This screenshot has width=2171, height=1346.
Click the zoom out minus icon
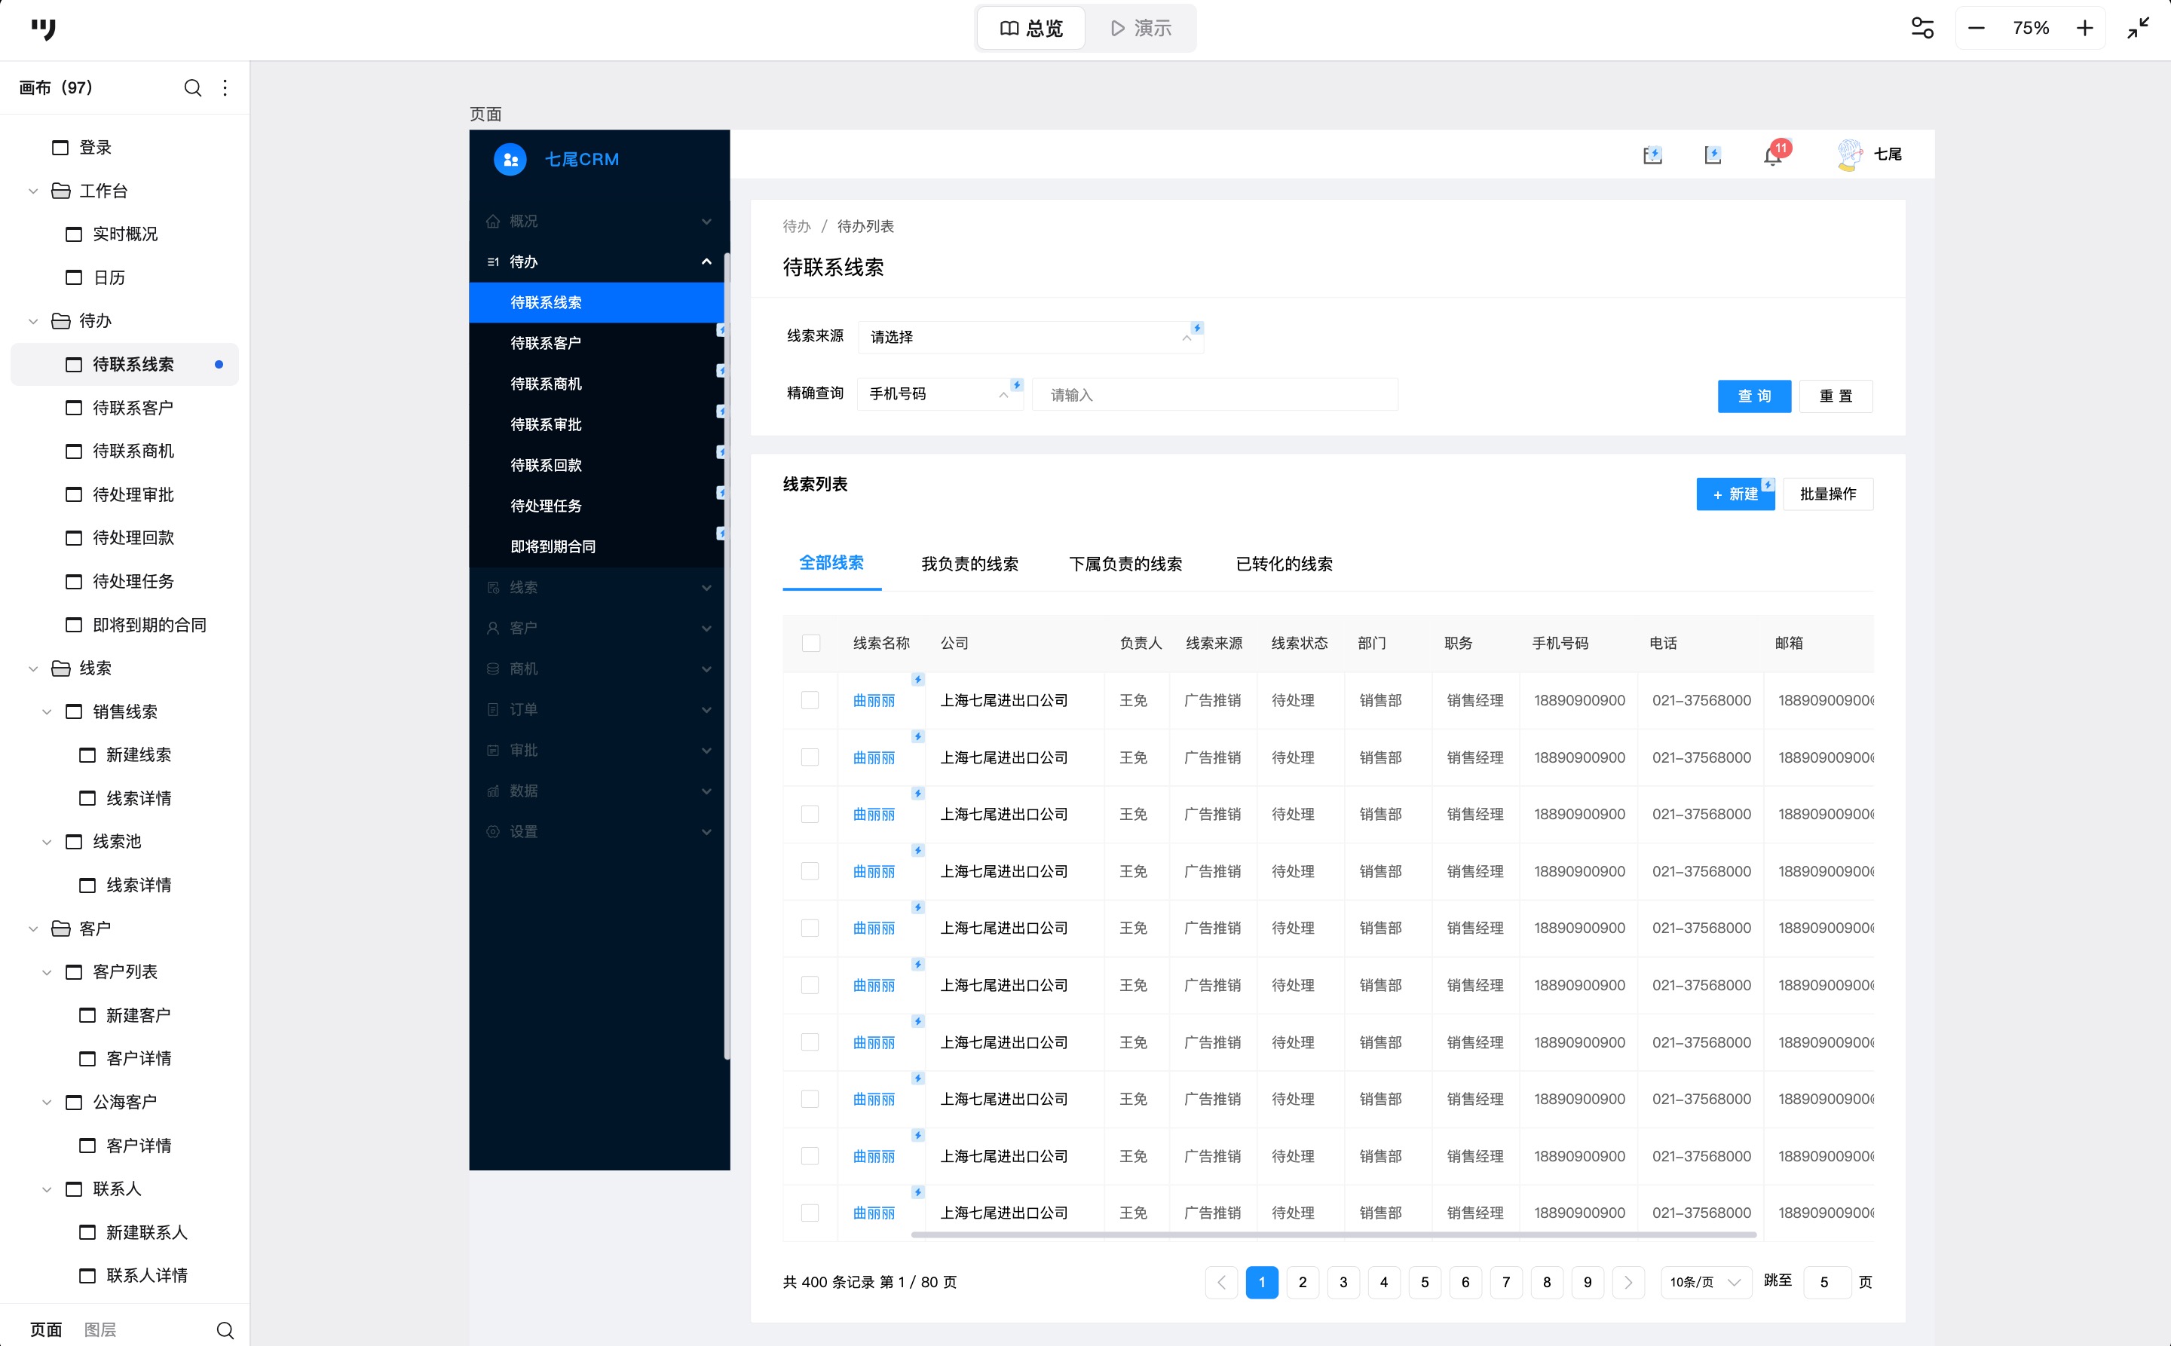(1976, 29)
